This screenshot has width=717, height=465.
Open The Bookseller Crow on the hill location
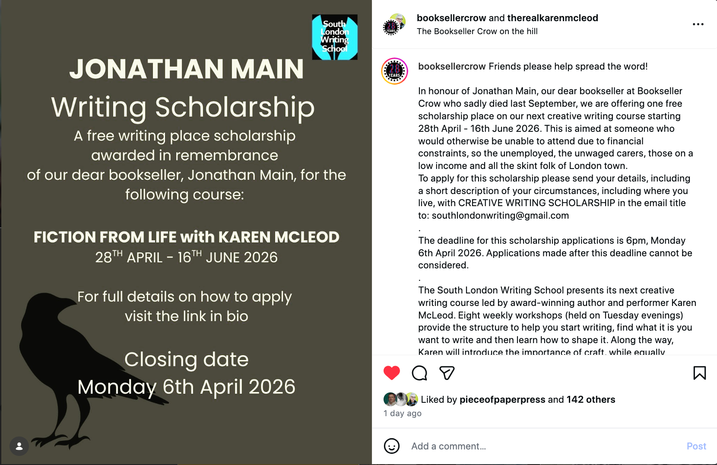click(x=477, y=31)
